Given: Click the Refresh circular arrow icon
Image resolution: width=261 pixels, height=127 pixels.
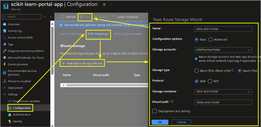Looking at the screenshot, I should point(63,17).
